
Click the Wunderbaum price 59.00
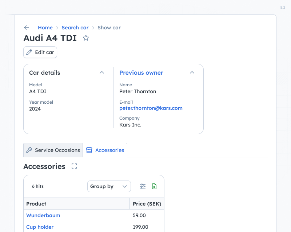coord(139,215)
